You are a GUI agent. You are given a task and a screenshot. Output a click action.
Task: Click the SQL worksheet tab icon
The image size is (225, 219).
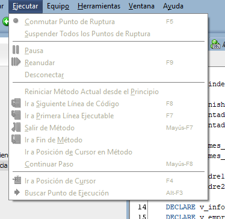pos(215,44)
